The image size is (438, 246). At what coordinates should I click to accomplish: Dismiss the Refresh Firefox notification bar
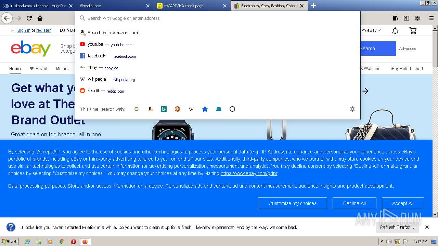click(x=427, y=227)
